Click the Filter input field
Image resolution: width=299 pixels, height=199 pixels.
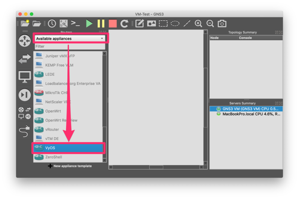pos(70,46)
